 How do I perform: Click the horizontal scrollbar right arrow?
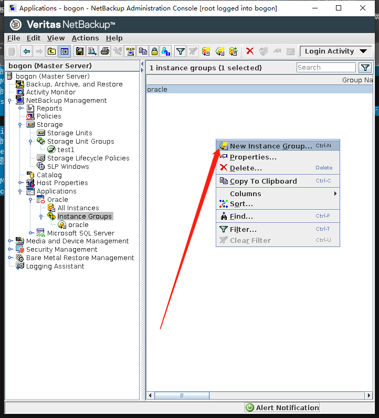[369, 395]
